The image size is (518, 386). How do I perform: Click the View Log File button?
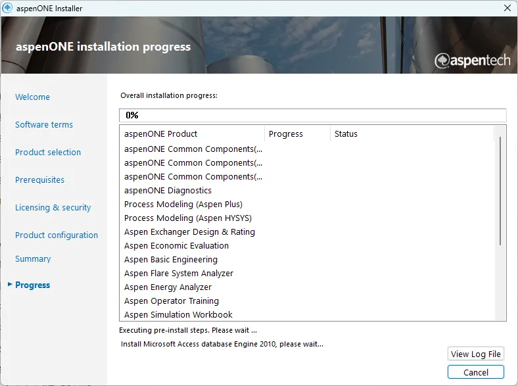coord(476,354)
